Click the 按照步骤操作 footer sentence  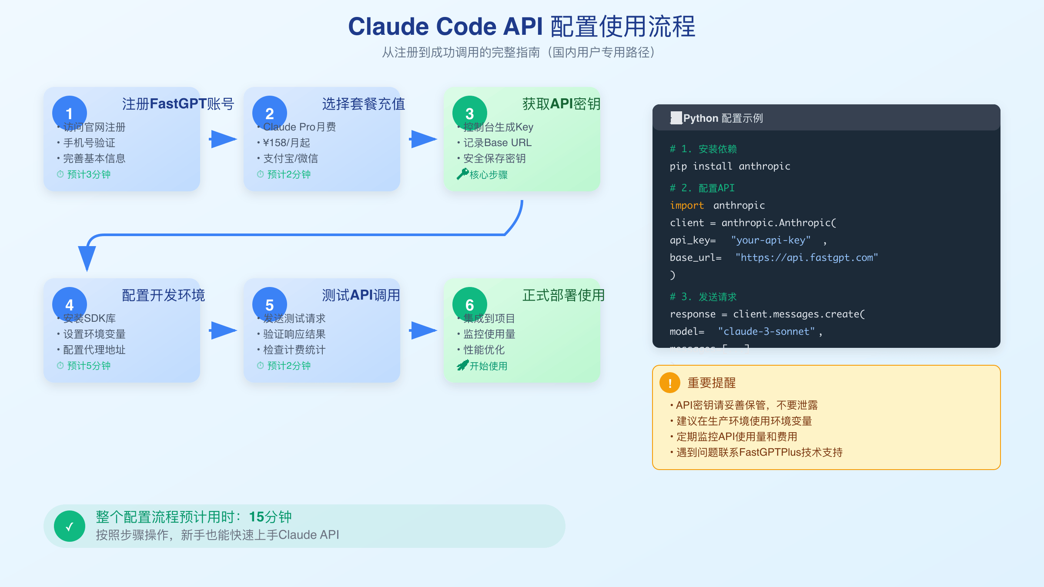217,535
